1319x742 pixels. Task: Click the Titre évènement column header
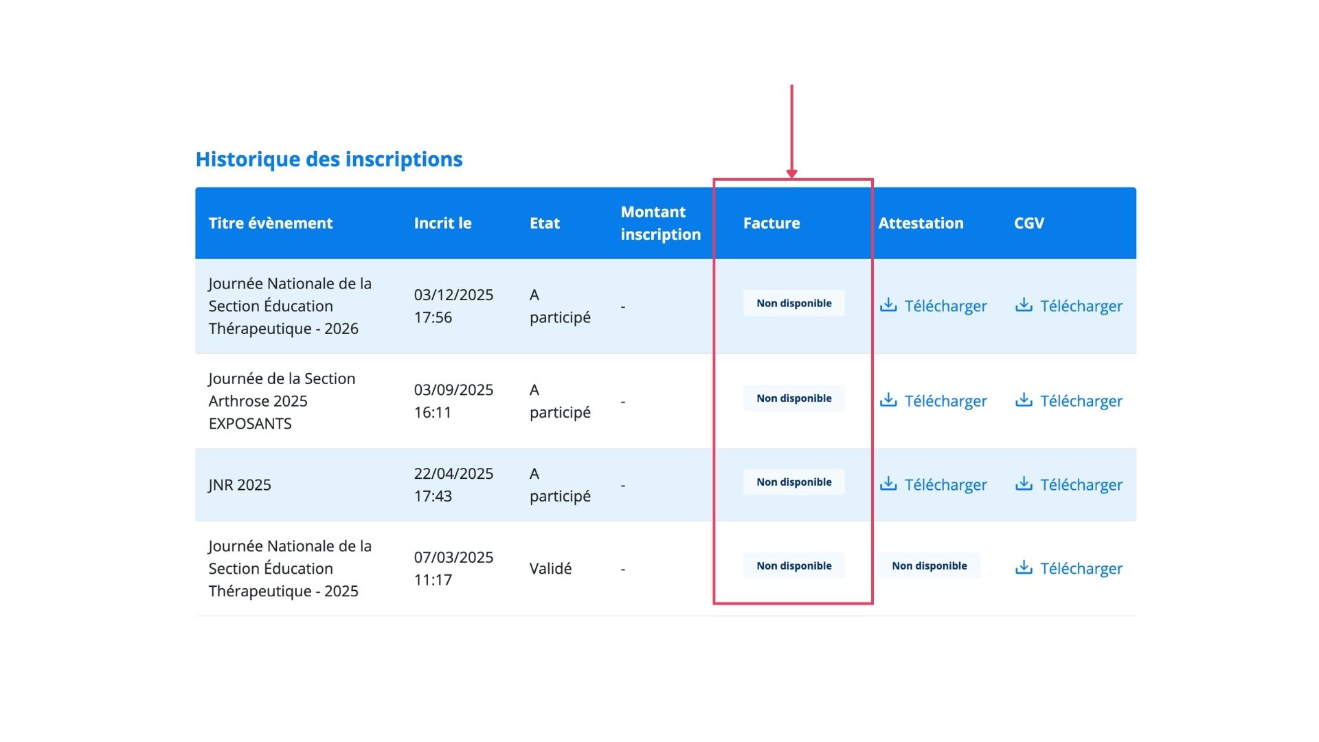(271, 223)
